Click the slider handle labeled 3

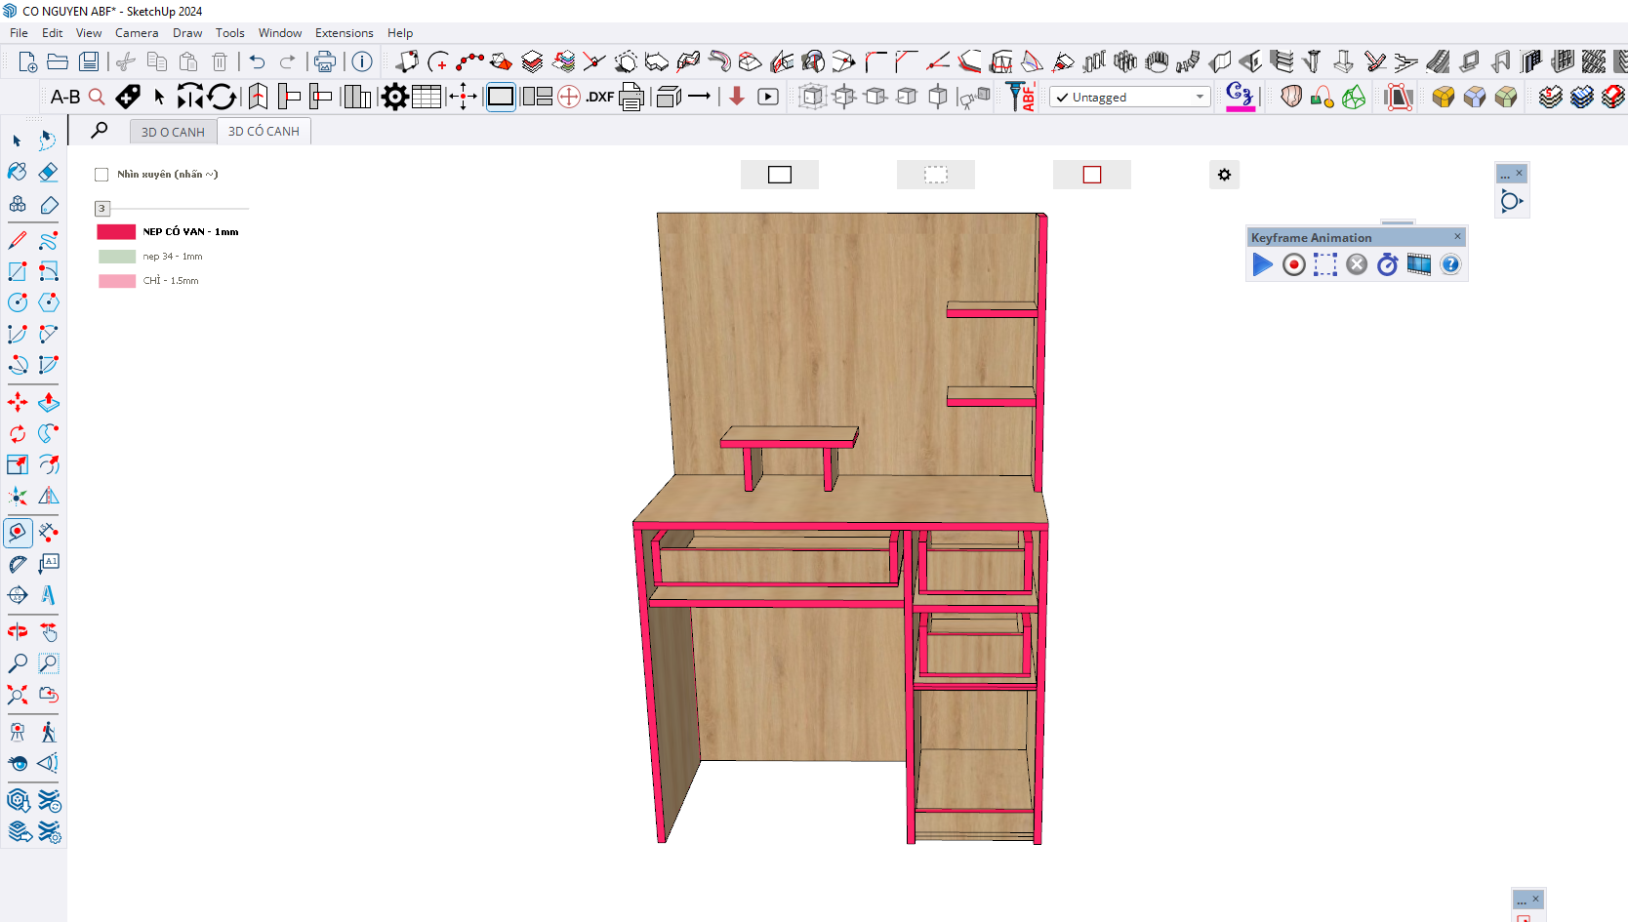(102, 208)
